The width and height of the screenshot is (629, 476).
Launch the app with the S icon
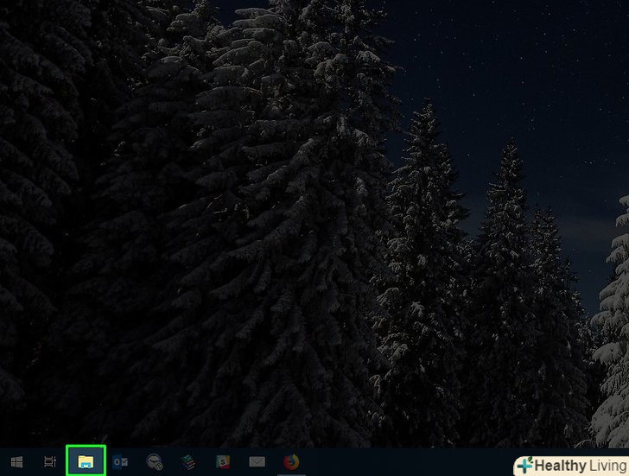[223, 462]
